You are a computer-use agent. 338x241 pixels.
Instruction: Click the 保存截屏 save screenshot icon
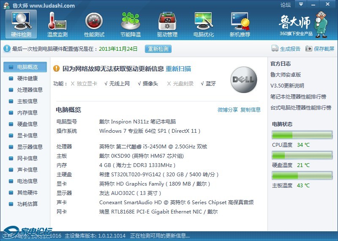(x=309, y=49)
